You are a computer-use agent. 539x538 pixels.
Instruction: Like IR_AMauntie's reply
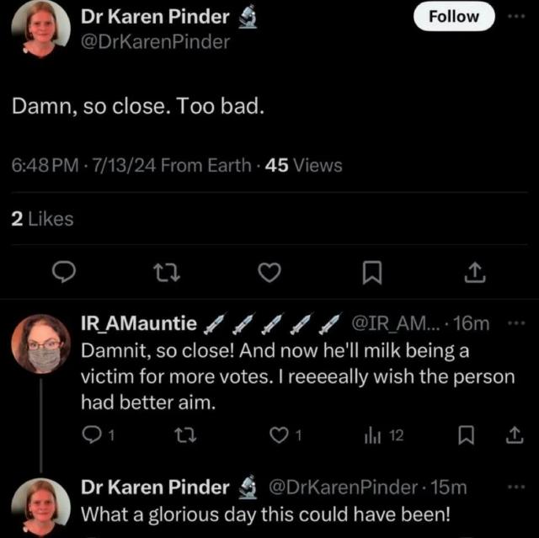pos(279,434)
